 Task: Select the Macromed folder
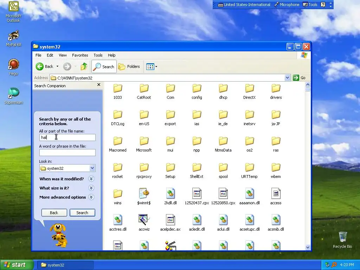[117, 144]
